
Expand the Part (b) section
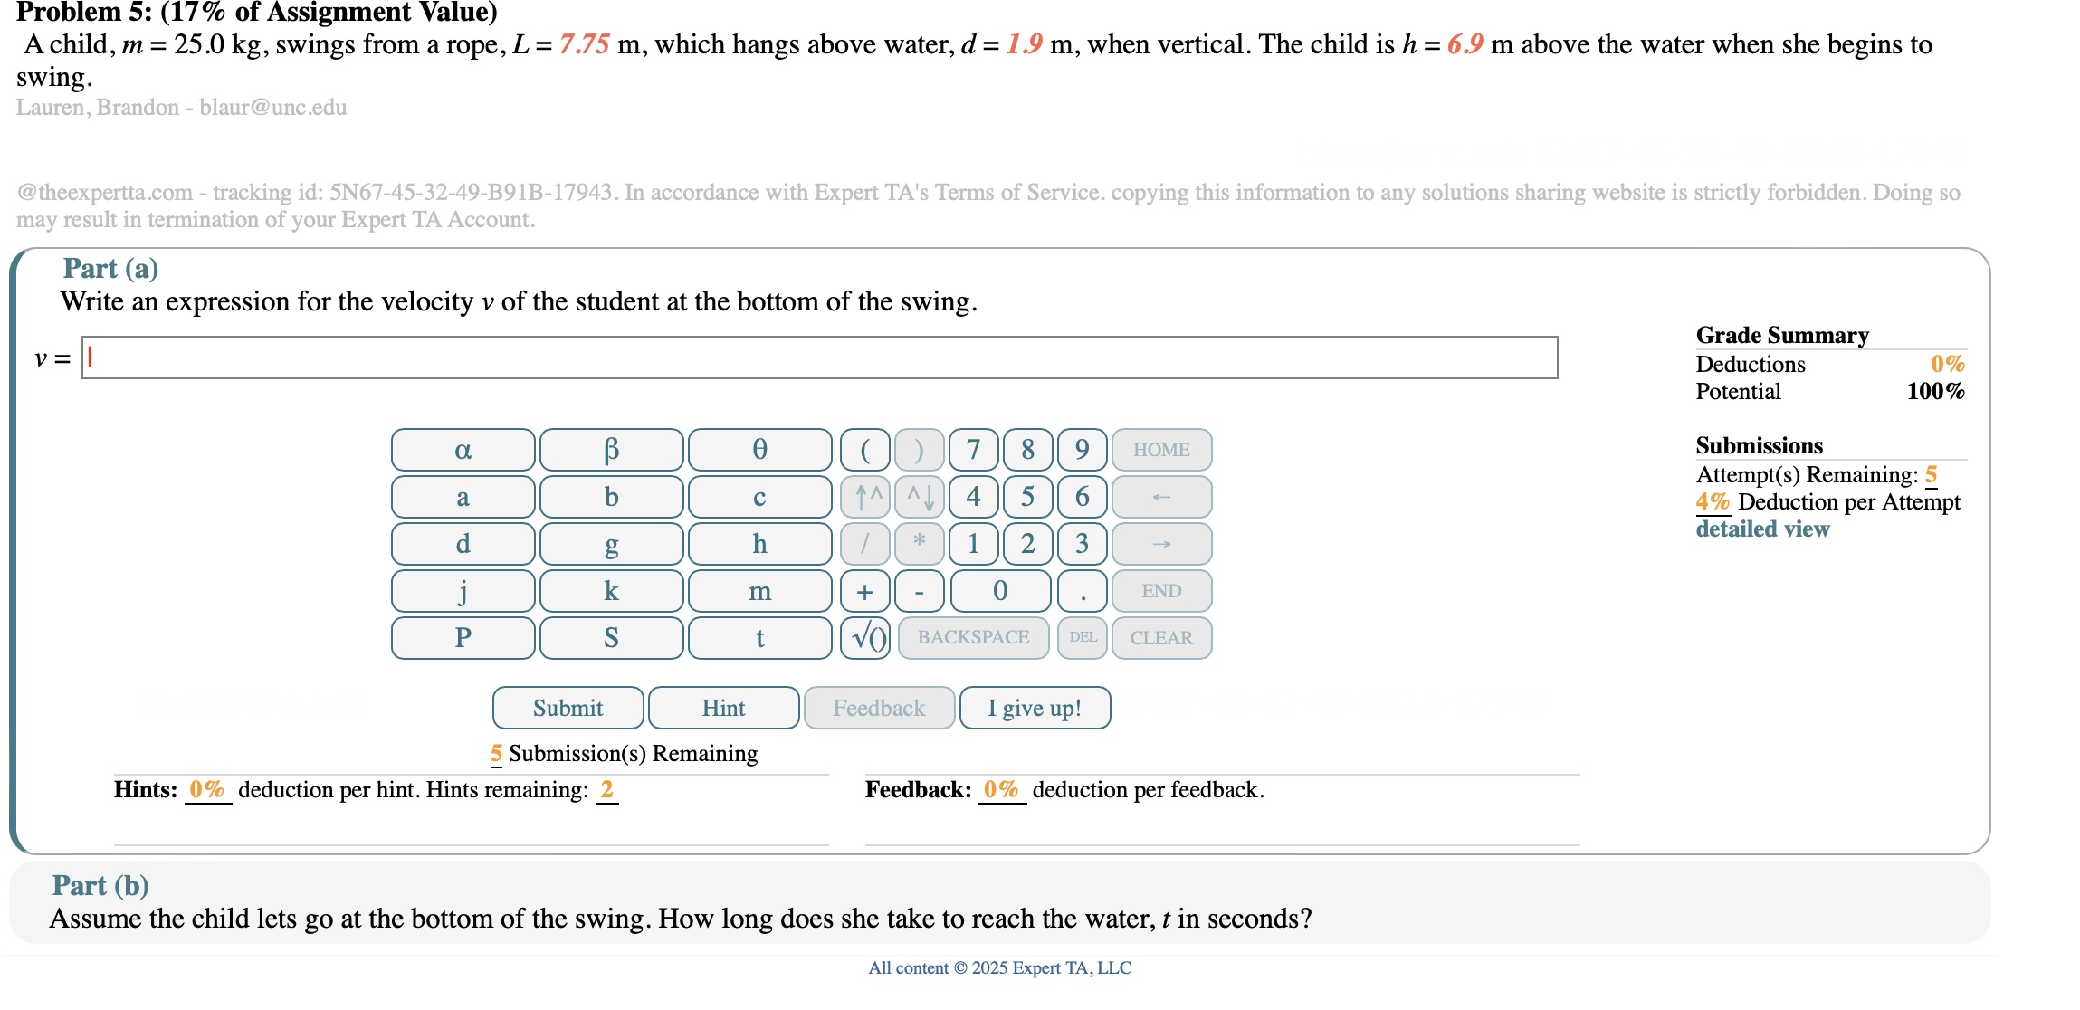point(101,887)
